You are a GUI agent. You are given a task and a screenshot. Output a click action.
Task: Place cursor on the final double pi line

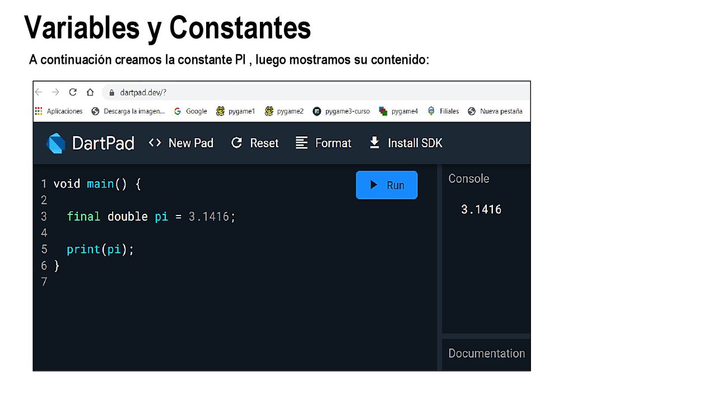(151, 217)
